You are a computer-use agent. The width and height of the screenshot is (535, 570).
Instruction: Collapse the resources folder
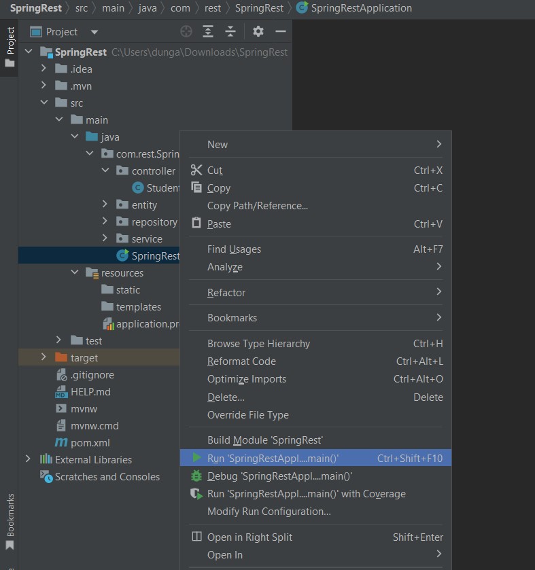click(75, 272)
